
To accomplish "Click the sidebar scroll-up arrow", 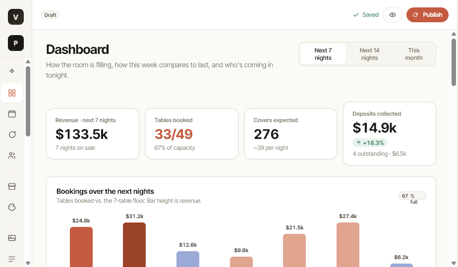I will [28, 61].
